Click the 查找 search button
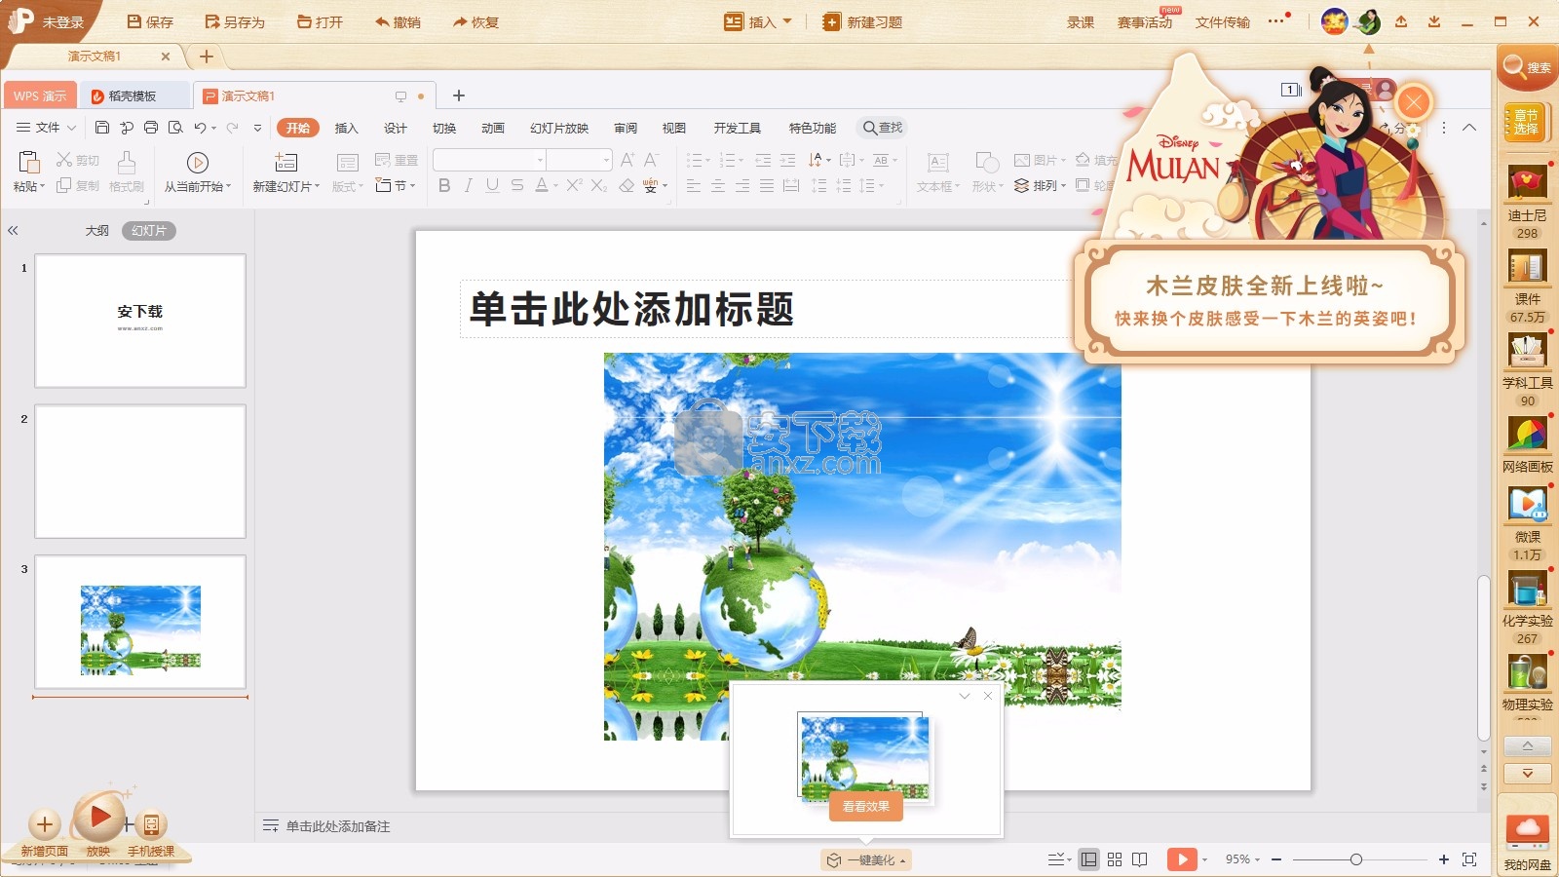The width and height of the screenshot is (1559, 877). tap(883, 128)
